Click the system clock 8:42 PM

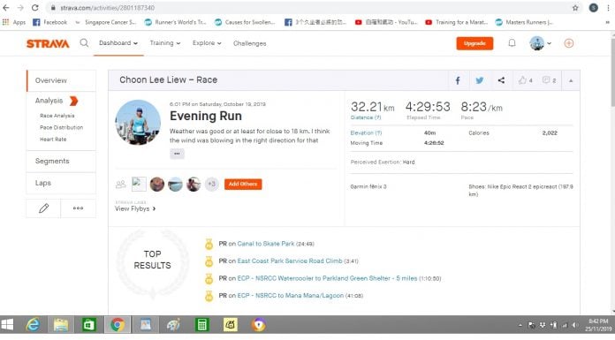(x=597, y=321)
